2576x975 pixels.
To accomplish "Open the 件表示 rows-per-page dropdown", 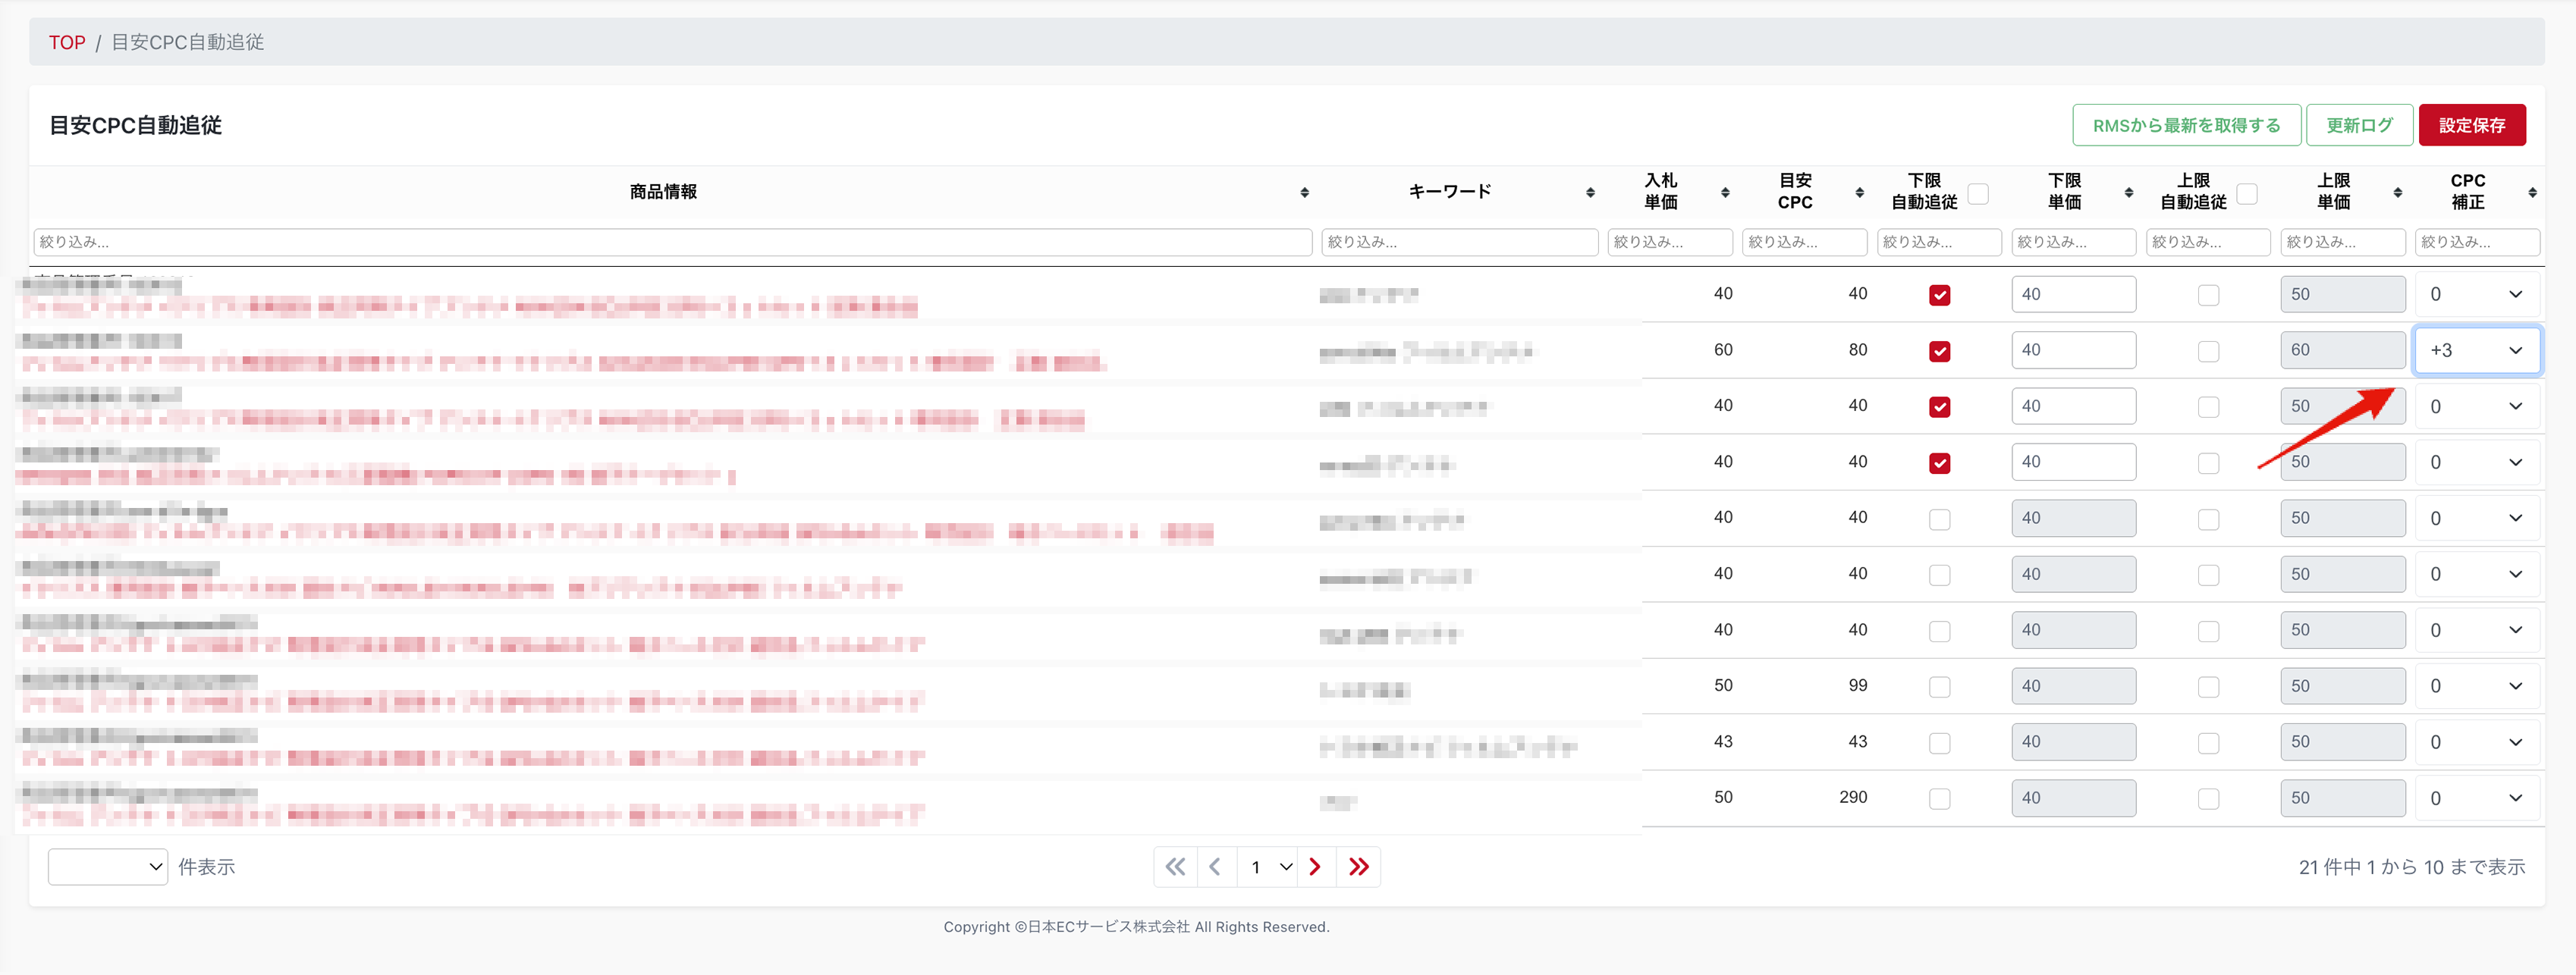I will click(107, 867).
